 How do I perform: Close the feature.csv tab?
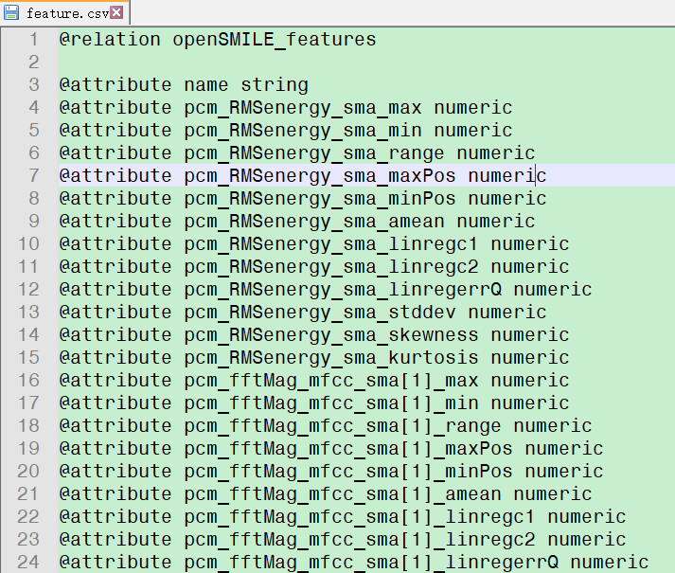[116, 12]
